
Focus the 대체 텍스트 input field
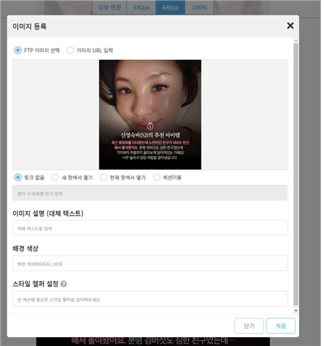pyautogui.click(x=150, y=228)
